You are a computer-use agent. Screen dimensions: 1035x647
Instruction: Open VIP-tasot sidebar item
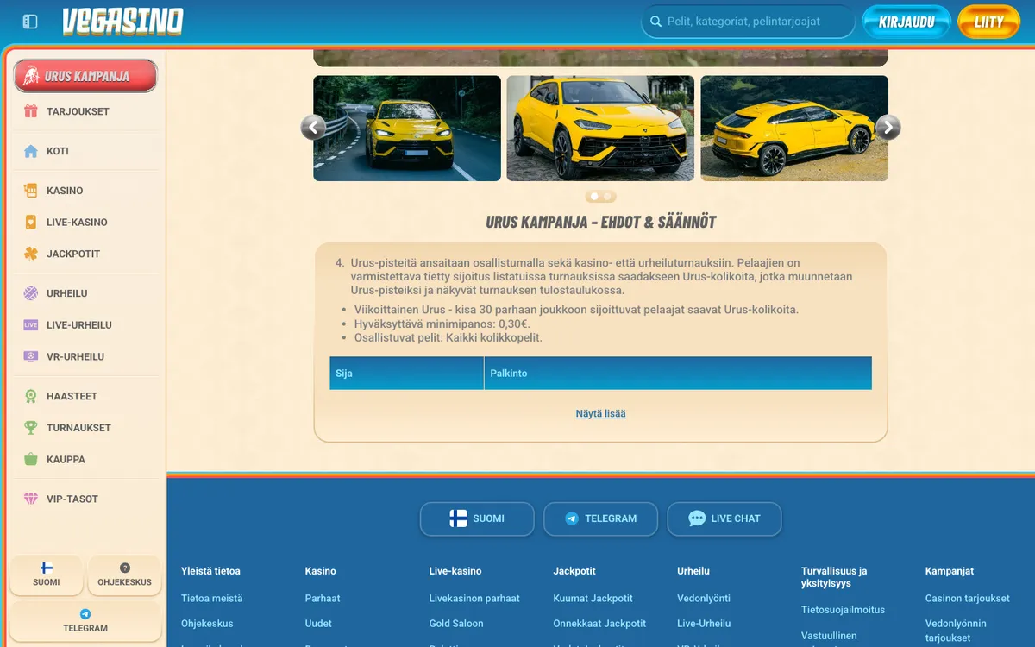pyautogui.click(x=85, y=499)
